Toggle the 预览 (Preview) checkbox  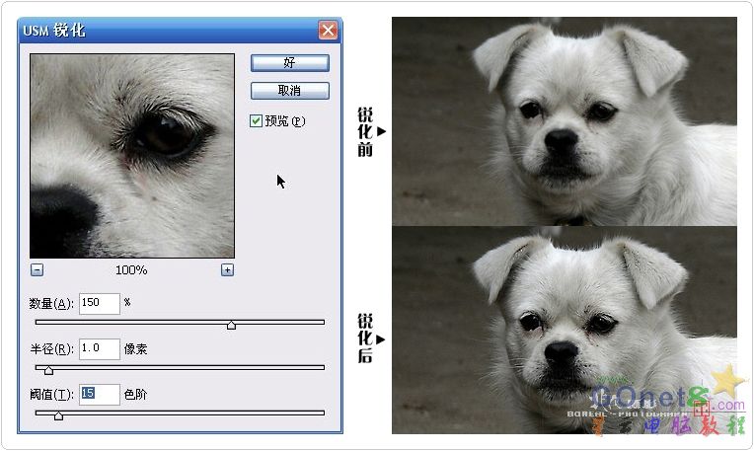[257, 121]
